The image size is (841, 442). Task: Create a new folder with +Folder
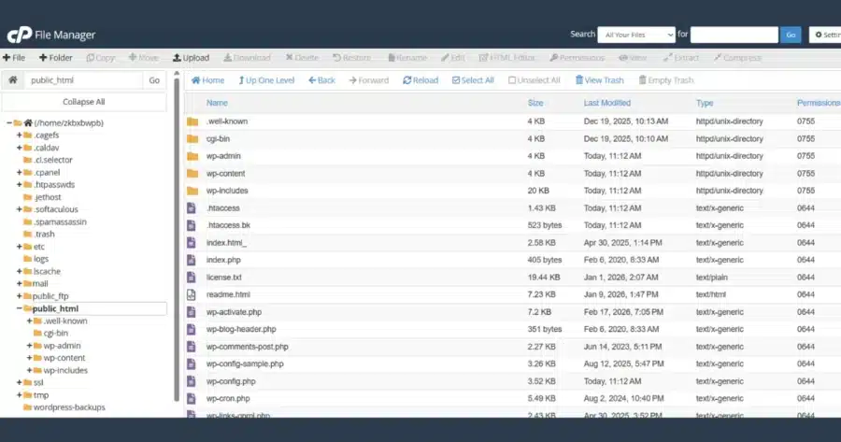click(x=55, y=57)
